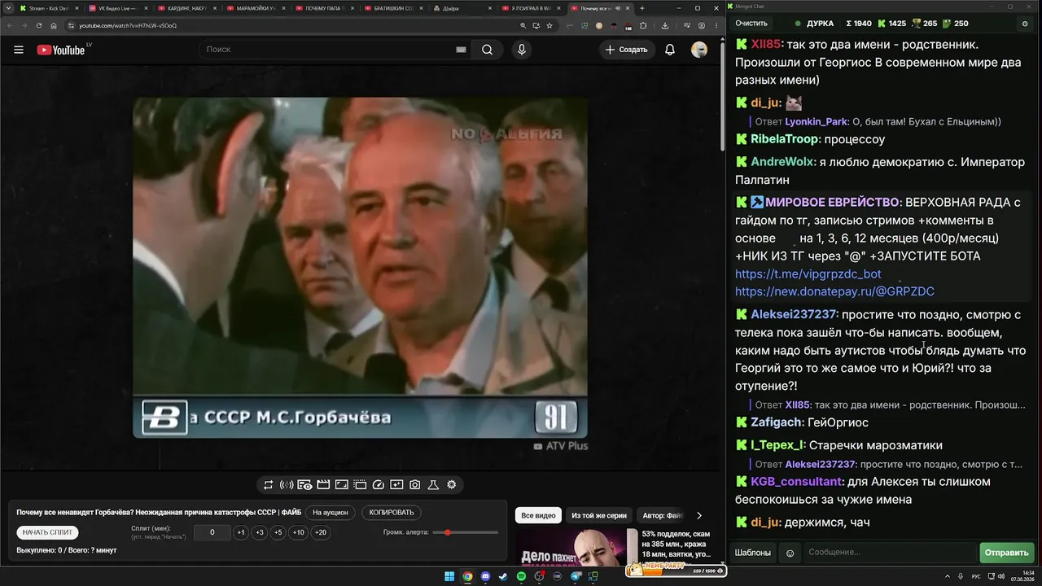Open Steam from the taskbar
Image resolution: width=1042 pixels, height=586 pixels.
point(503,577)
